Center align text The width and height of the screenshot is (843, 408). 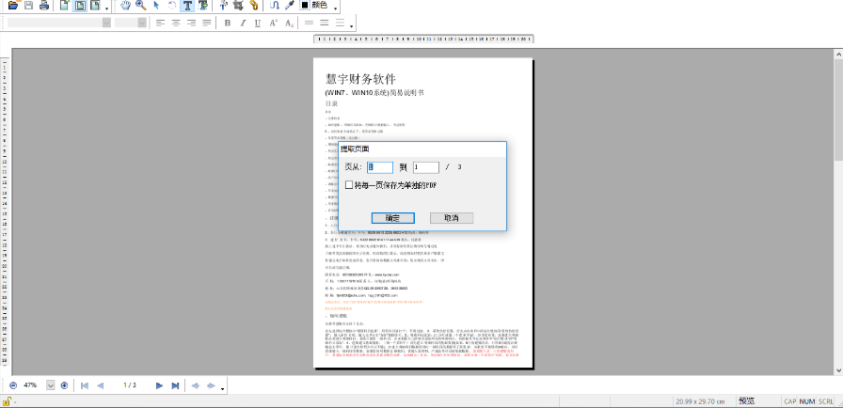[x=176, y=23]
